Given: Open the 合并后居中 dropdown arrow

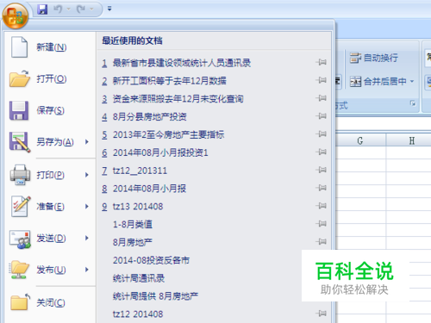Looking at the screenshot, I should click(412, 82).
